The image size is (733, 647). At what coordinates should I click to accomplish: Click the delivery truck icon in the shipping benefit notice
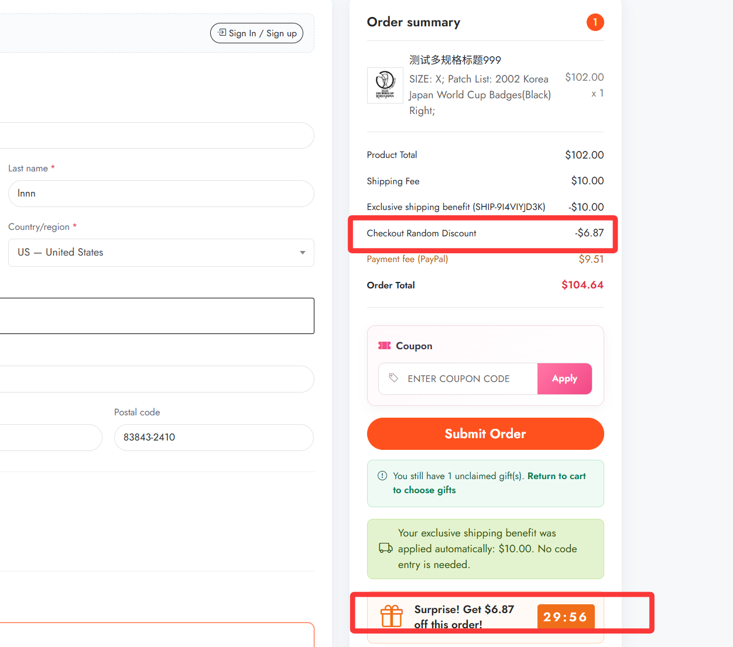(x=386, y=548)
